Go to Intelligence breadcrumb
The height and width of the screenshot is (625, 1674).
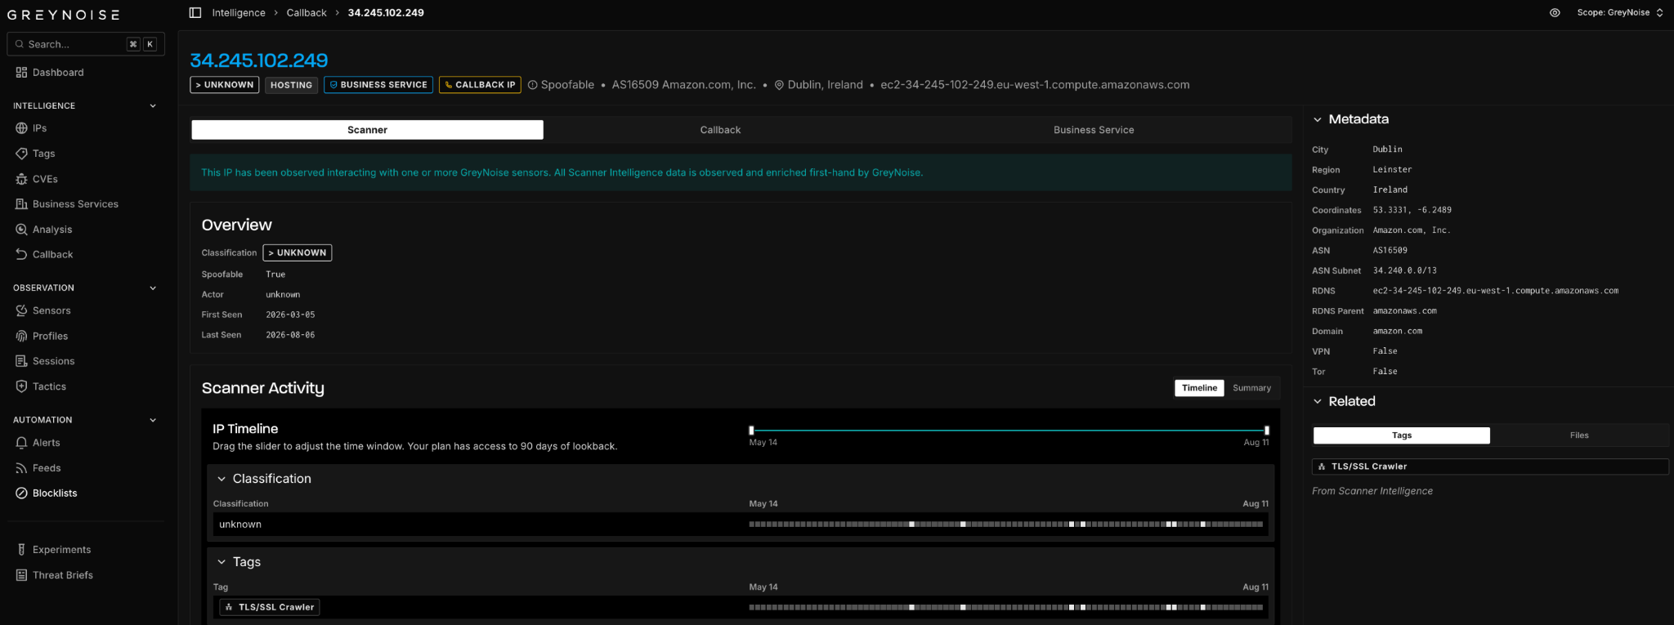click(239, 13)
